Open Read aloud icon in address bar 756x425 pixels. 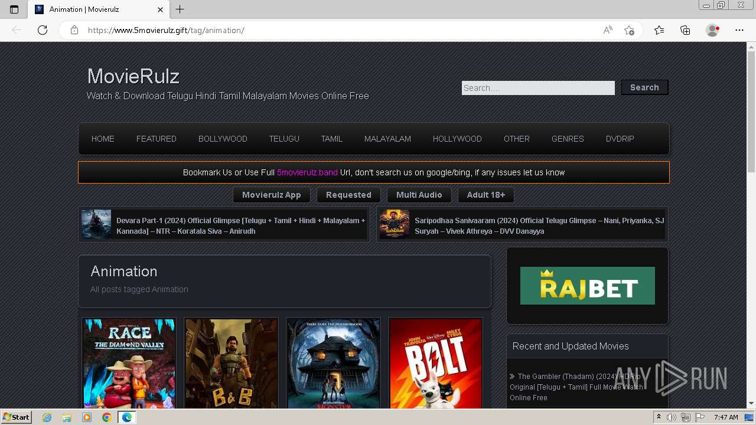pos(608,30)
